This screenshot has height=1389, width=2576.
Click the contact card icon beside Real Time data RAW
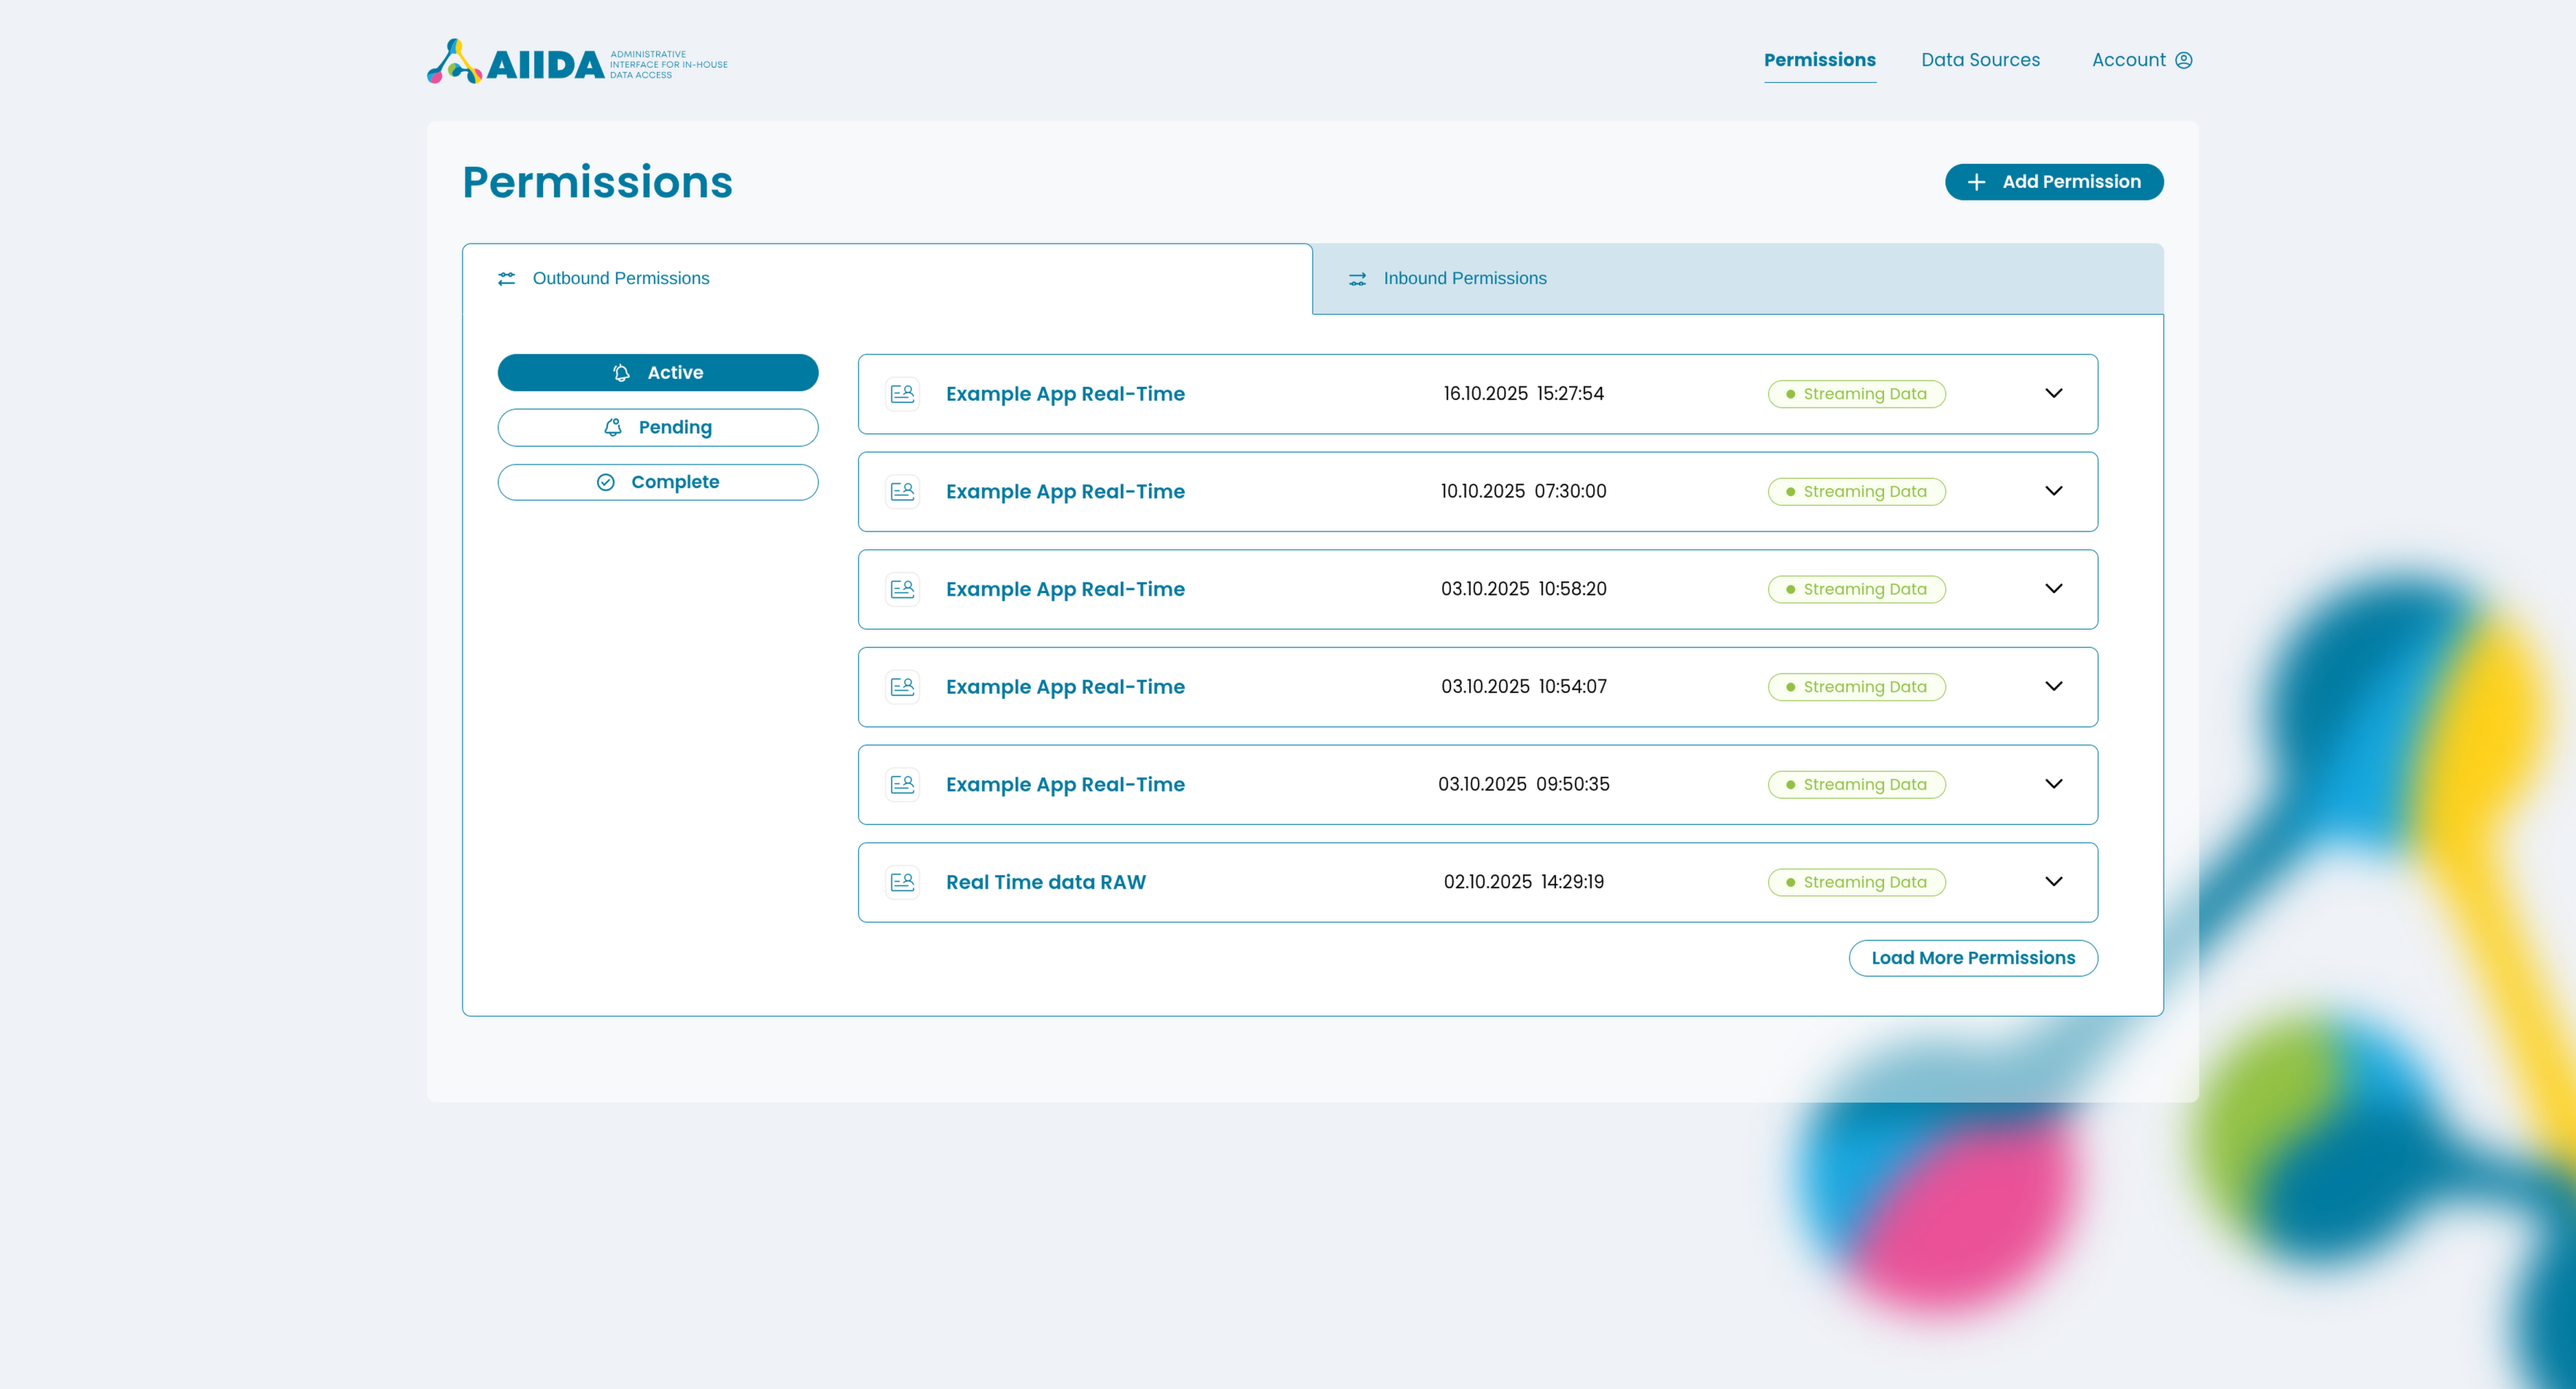tap(902, 881)
